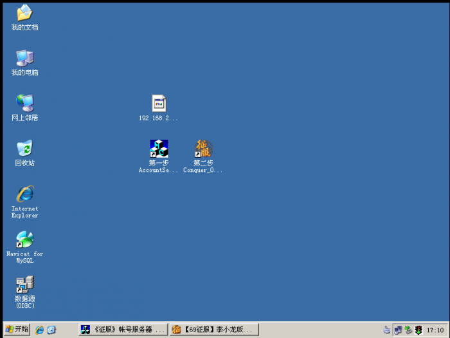Click the network connection tray icon
Screen dimensions: 450x338
(398, 330)
